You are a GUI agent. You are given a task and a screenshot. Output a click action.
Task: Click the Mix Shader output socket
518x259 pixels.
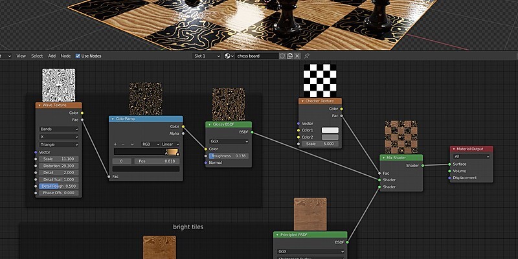tap(423, 166)
